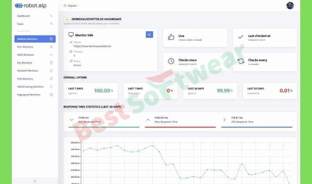Go to DNS Monitors

coord(35,79)
